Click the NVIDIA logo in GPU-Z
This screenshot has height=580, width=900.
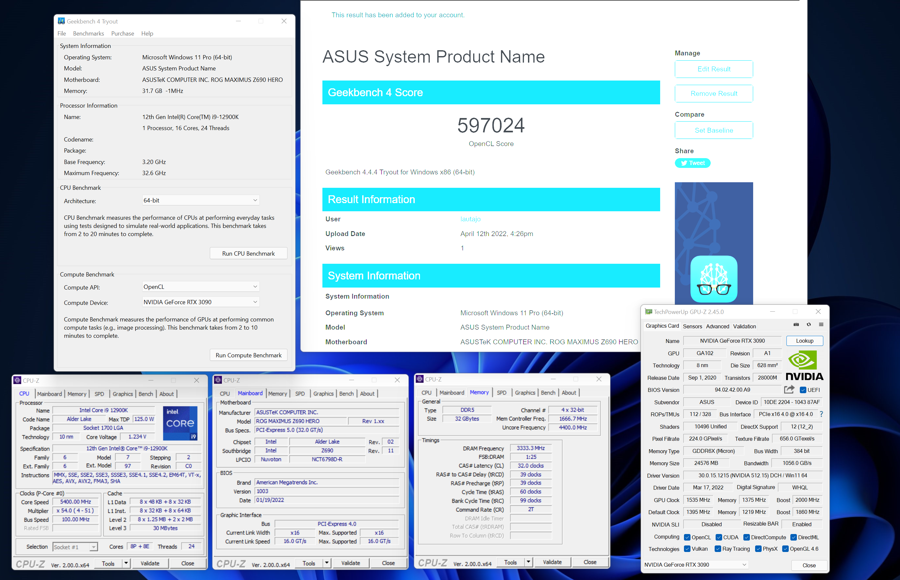pos(804,365)
